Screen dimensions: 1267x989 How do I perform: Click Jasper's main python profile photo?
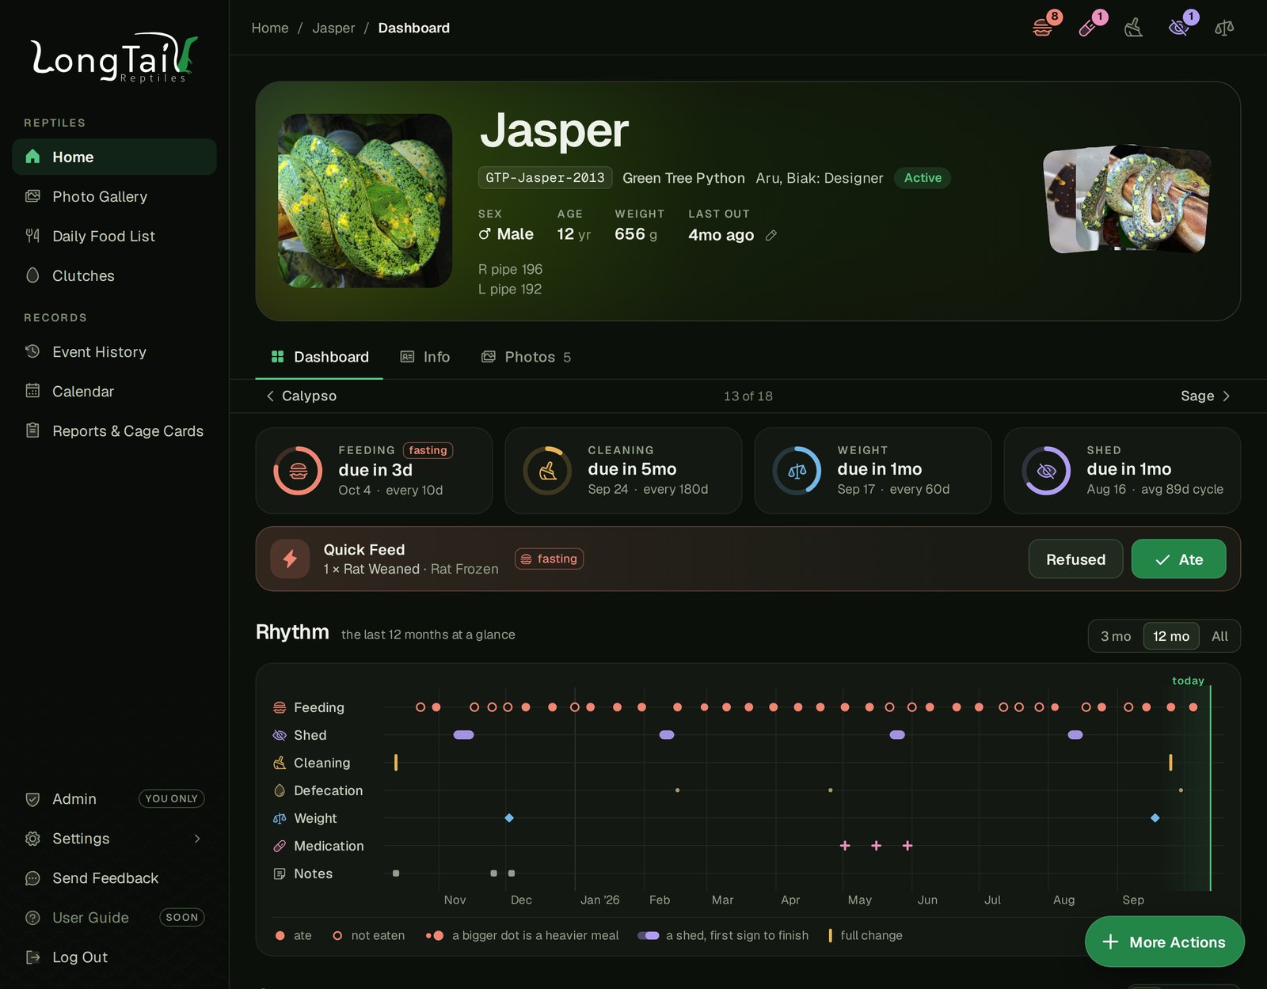click(x=365, y=201)
